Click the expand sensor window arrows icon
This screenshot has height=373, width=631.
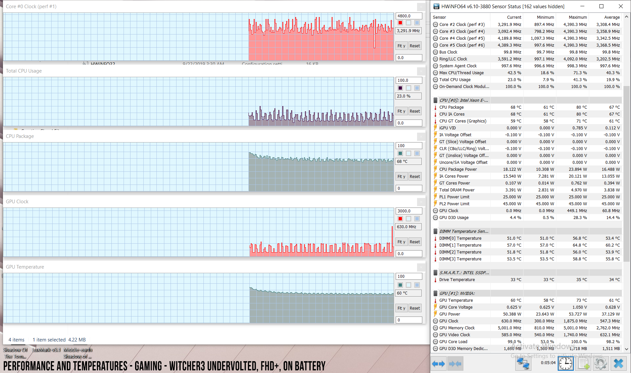438,363
